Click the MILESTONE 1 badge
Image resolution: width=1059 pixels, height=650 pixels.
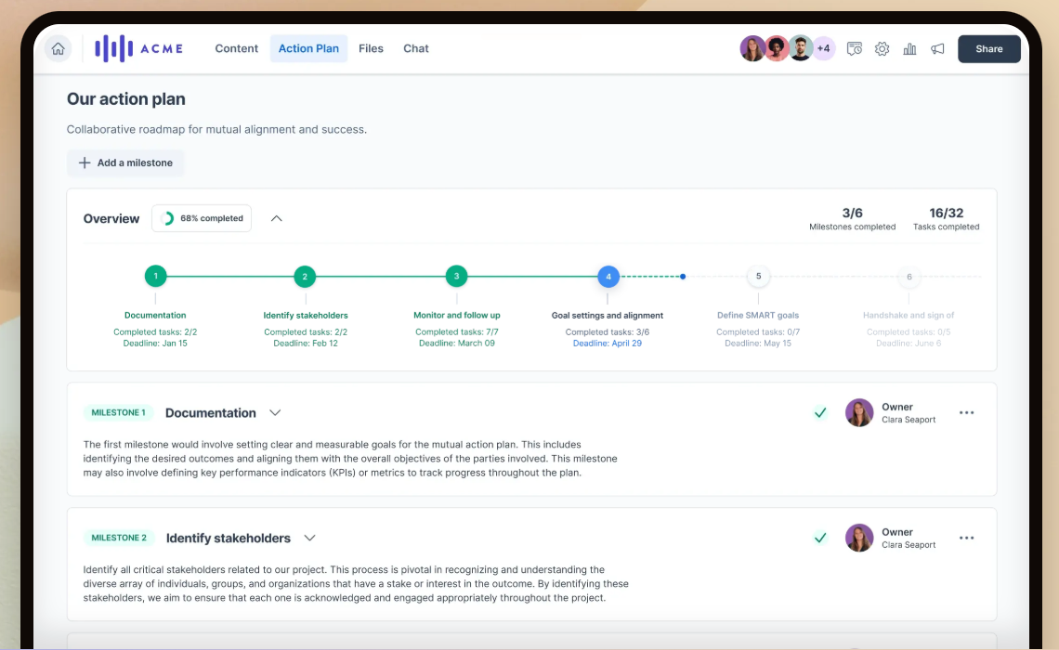[x=118, y=412]
